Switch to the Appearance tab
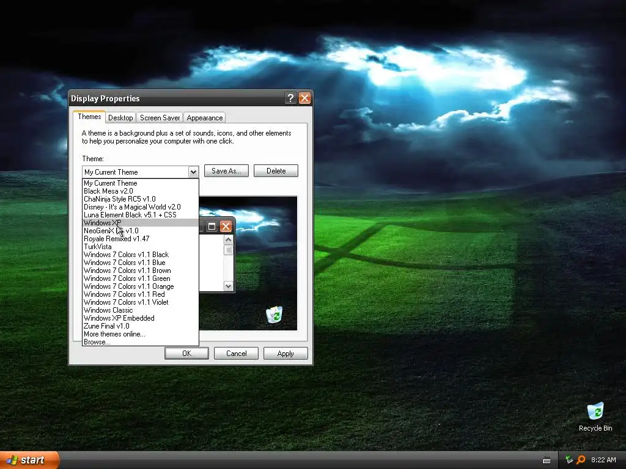Viewport: 626px width, 469px height. (204, 118)
